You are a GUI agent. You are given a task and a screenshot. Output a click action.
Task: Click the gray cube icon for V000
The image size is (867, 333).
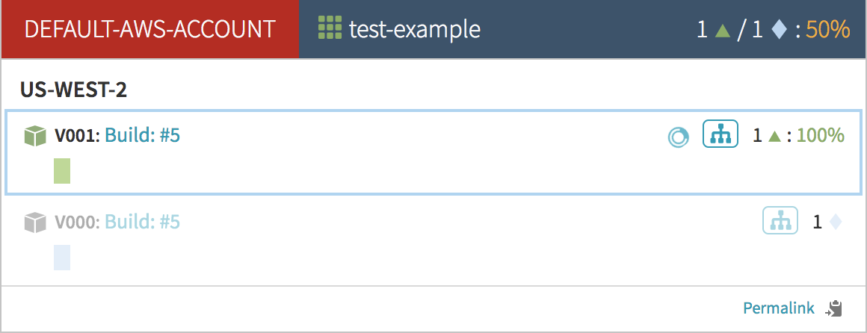(36, 222)
